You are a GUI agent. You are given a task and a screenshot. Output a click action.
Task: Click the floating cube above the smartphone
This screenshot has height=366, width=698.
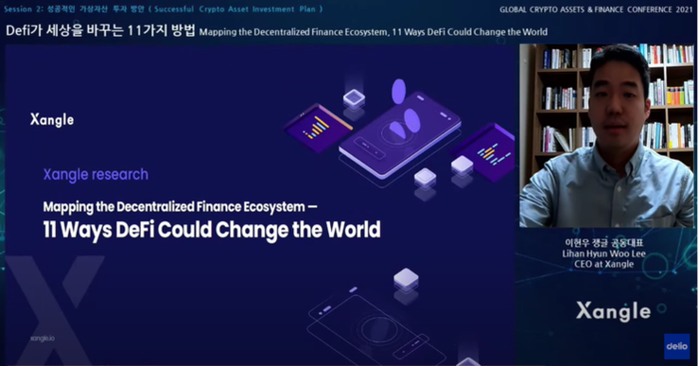354,99
